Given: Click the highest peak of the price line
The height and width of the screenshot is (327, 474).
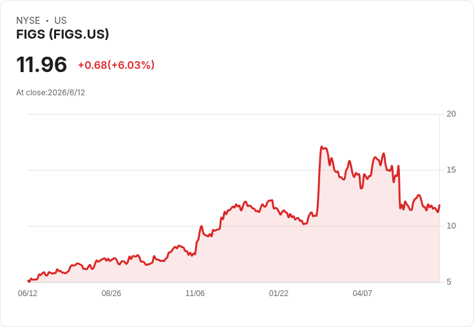Looking at the screenshot, I should [x=321, y=147].
